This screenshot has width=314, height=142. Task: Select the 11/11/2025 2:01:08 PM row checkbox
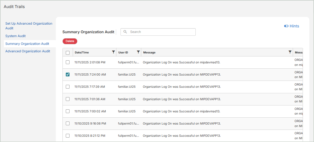68,62
